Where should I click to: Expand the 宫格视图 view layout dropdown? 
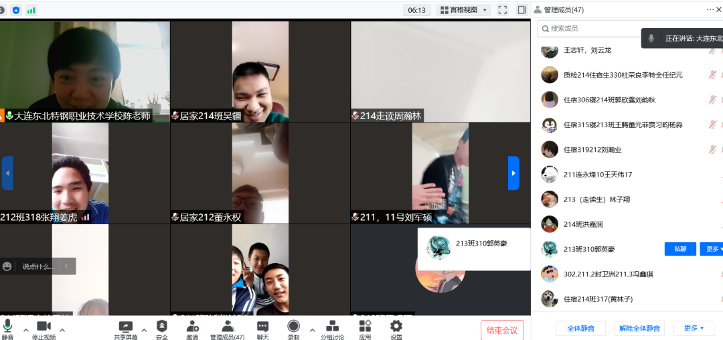[x=463, y=10]
